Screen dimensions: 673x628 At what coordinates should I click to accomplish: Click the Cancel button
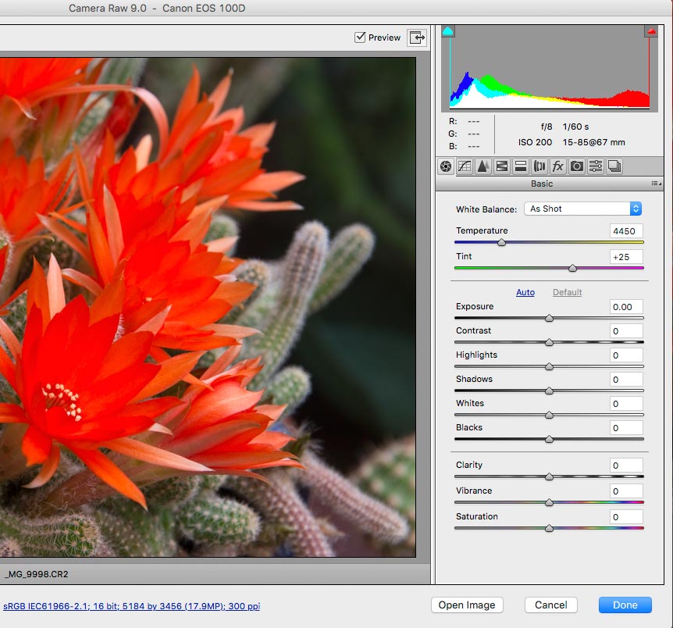[550, 605]
